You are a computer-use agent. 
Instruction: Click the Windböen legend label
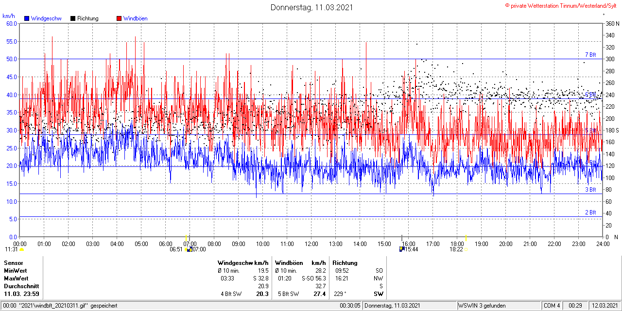tap(135, 18)
